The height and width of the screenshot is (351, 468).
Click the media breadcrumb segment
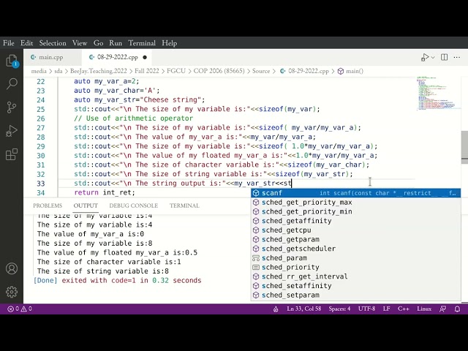[x=39, y=71]
